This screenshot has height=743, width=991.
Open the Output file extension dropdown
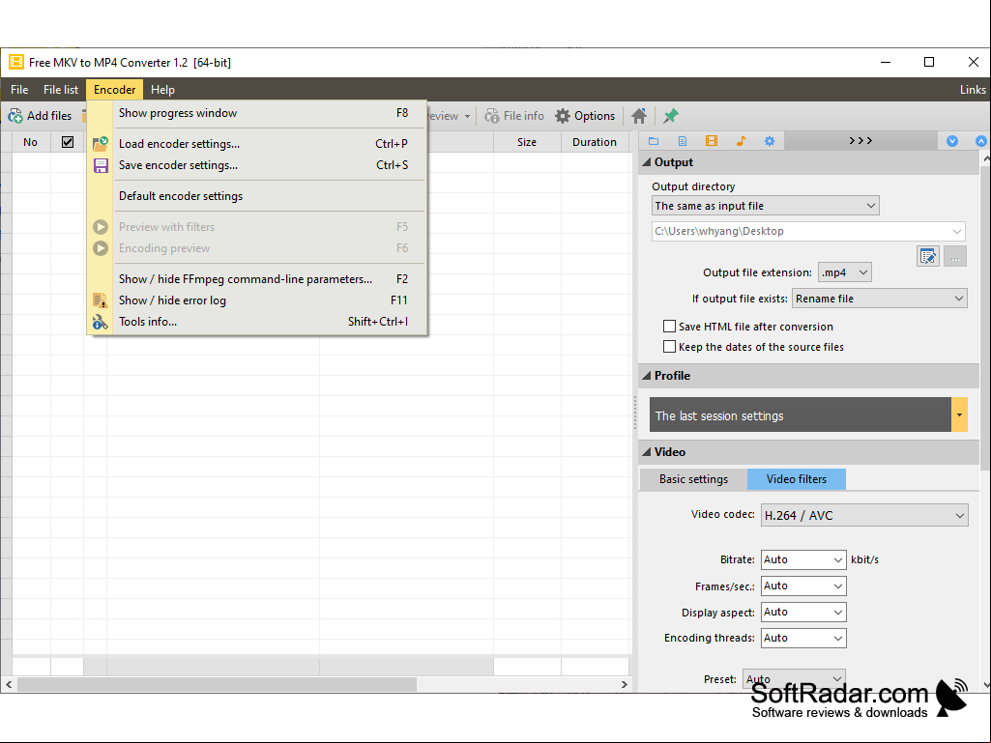coord(844,272)
